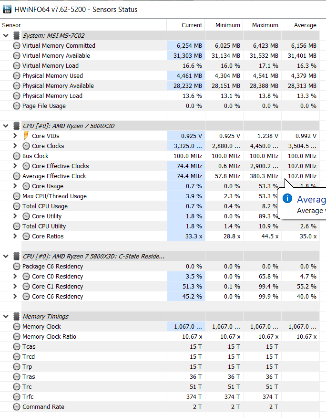Click the clock icon for Physical Memory Load
This screenshot has height=418, width=326.
point(17,96)
